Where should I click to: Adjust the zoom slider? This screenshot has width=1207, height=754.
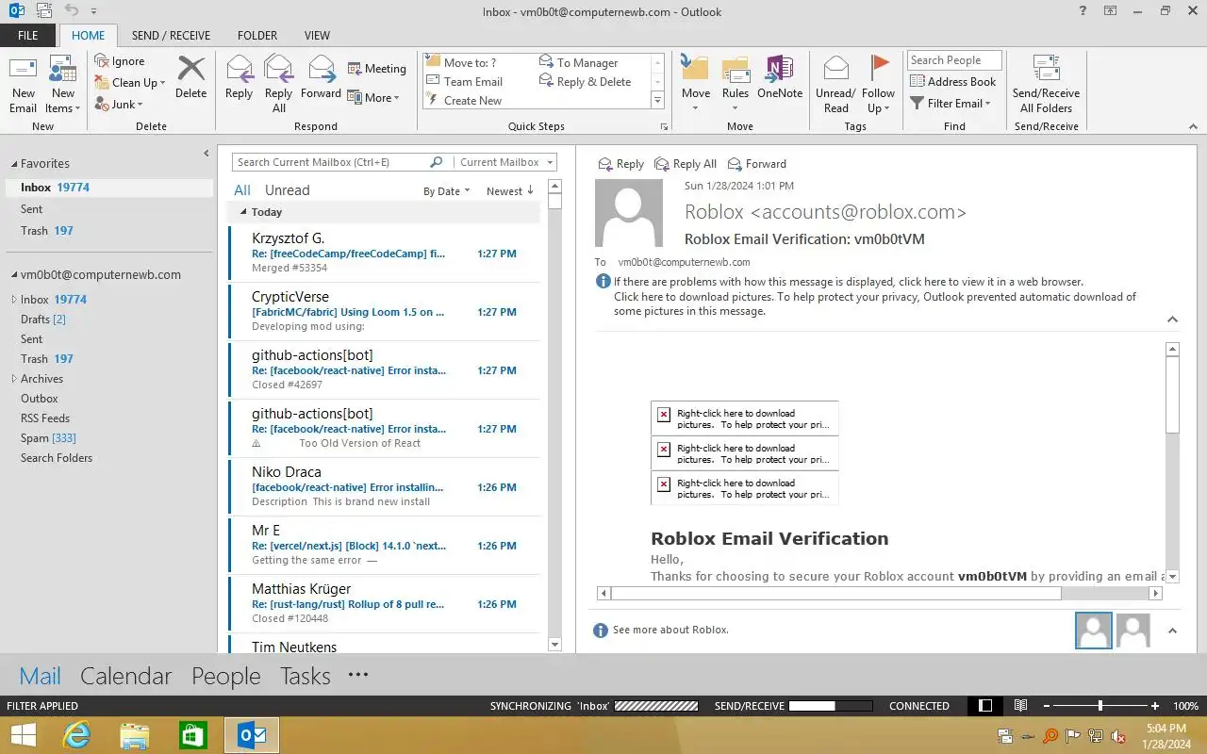coord(1100,706)
